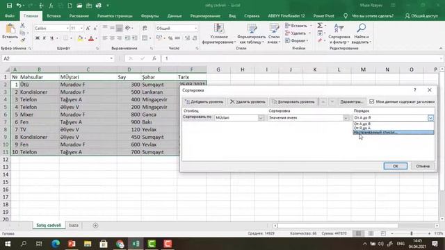Click the formula bar input field
The width and height of the screenshot is (445, 250).
302,58
